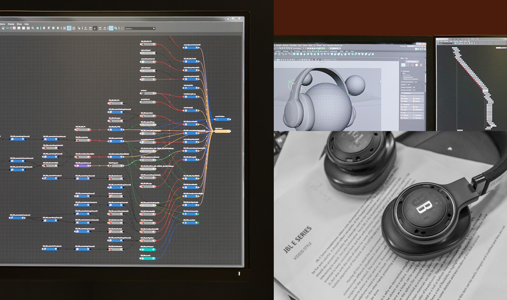
Task: Click the Multi-Cut button in Tools section
Action: [x=407, y=115]
